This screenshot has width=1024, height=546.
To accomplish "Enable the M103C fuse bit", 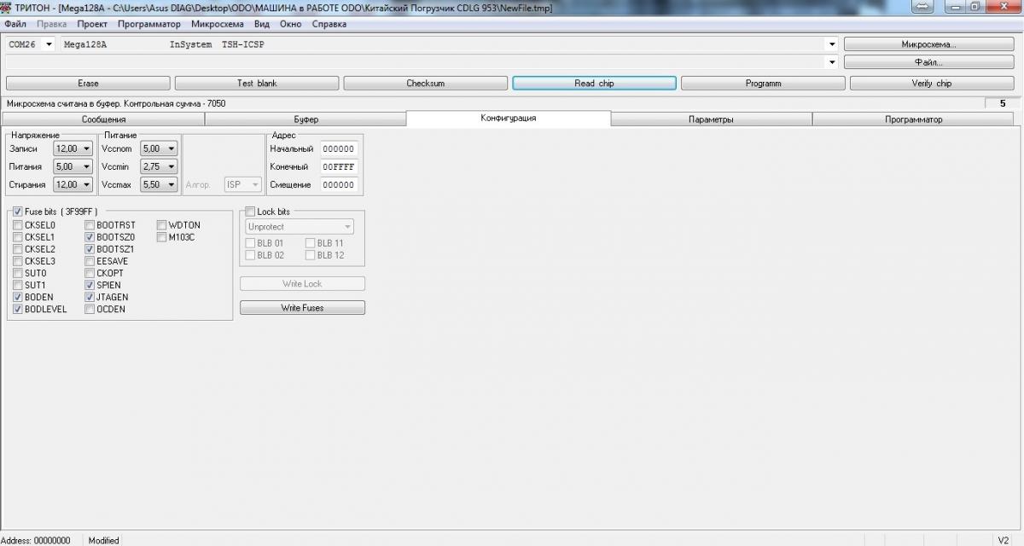I will point(161,237).
